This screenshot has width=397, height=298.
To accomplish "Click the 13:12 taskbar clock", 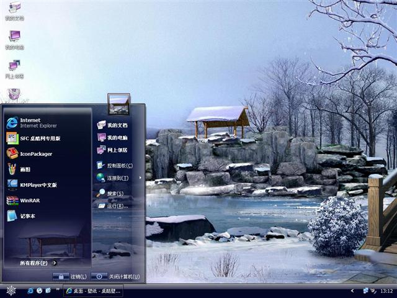I will point(386,291).
